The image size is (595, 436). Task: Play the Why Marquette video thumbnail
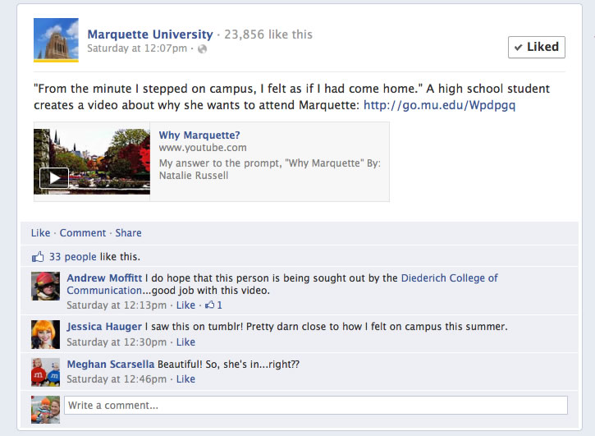pos(92,162)
